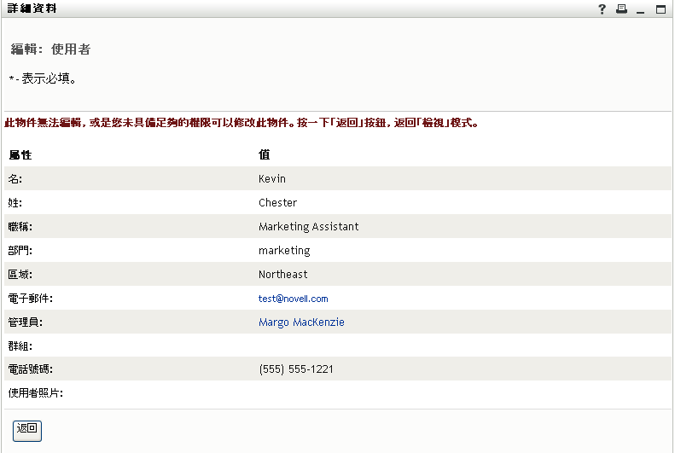675x453 pixels.
Task: Click the 姓: attribute label
Action: click(15, 203)
